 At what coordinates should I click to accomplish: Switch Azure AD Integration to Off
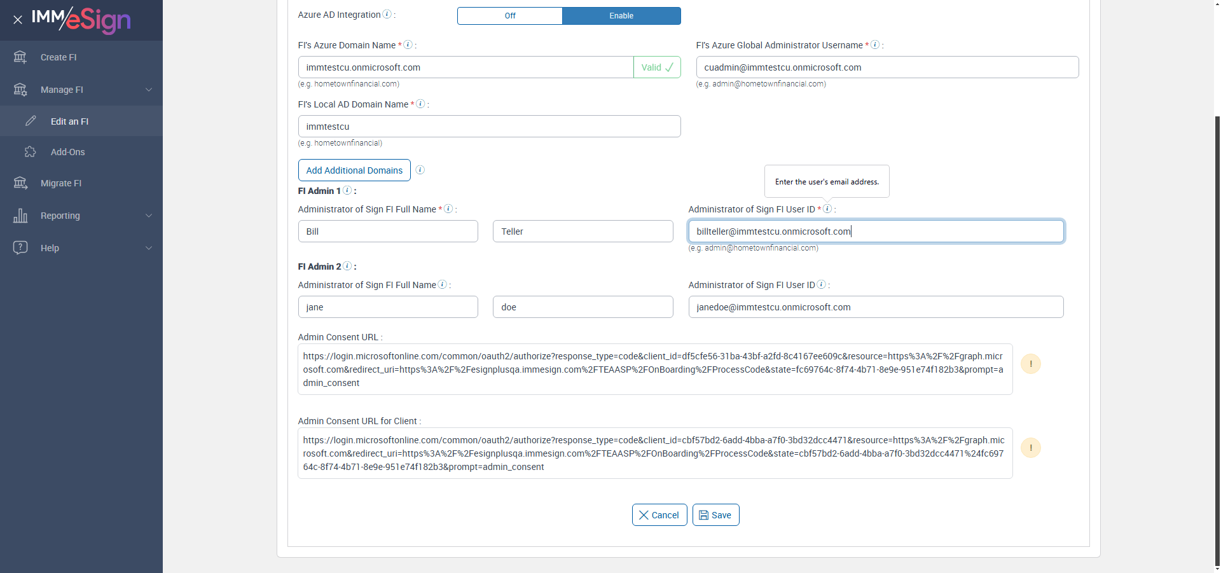510,16
